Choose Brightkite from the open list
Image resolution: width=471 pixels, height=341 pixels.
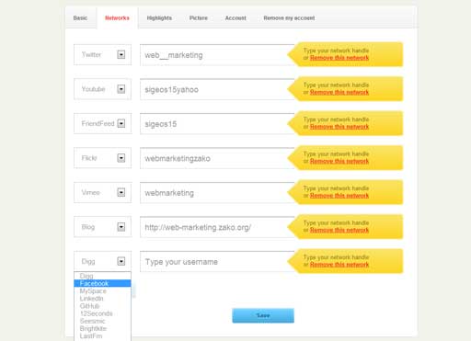102,328
